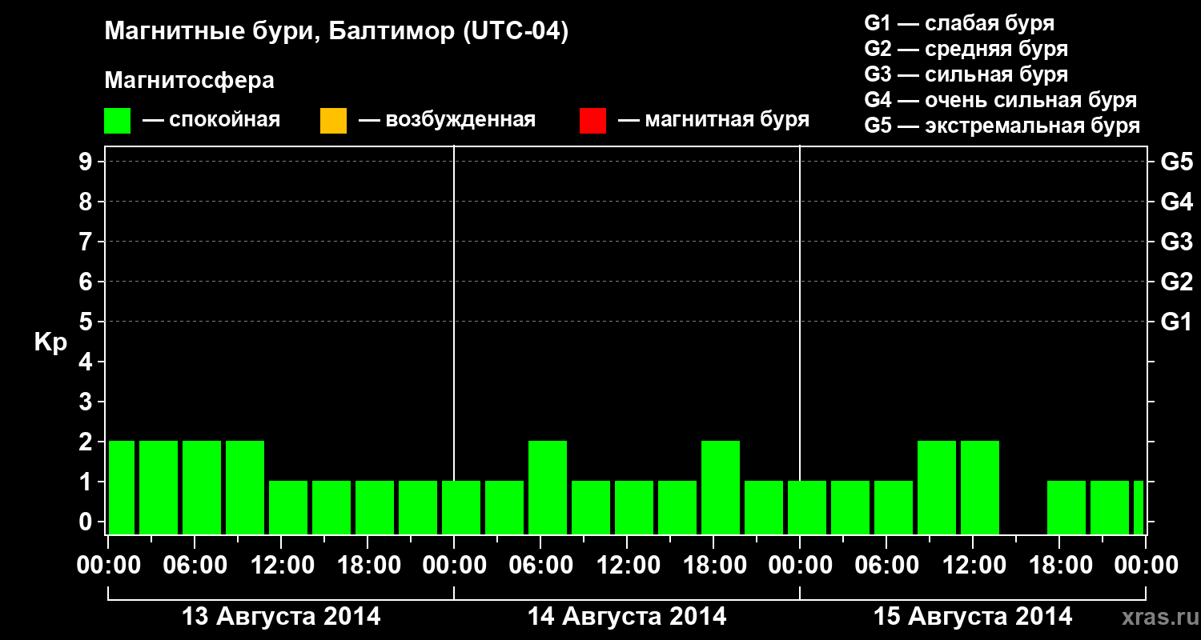The height and width of the screenshot is (640, 1201).
Task: Click the line G2 — средняя буря
Action: (x=966, y=49)
